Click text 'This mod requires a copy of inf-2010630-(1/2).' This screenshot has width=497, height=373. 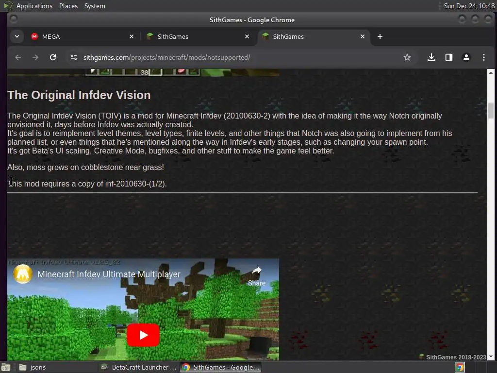point(87,184)
